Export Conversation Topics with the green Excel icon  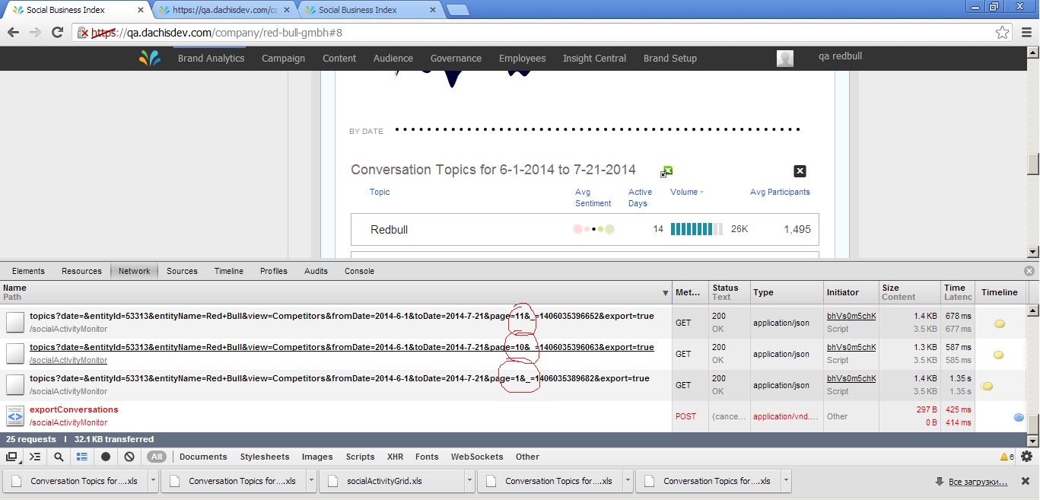pyautogui.click(x=666, y=171)
